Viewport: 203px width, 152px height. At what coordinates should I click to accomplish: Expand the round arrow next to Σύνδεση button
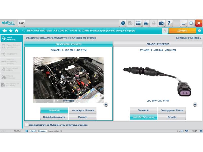click(x=199, y=31)
